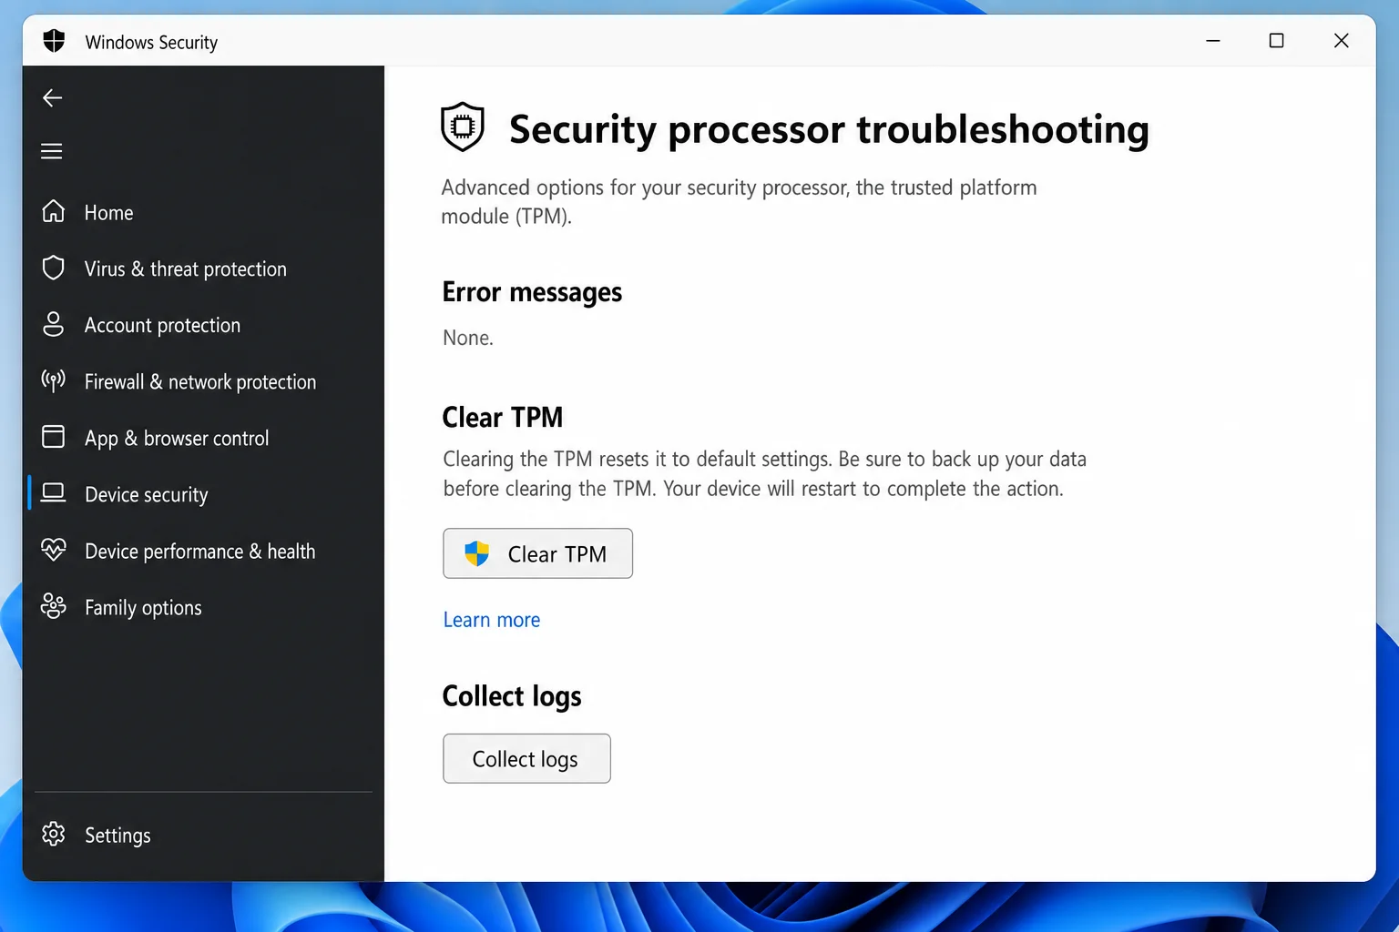Image resolution: width=1399 pixels, height=932 pixels.
Task: Select Firewall & network protection
Action: tap(200, 382)
